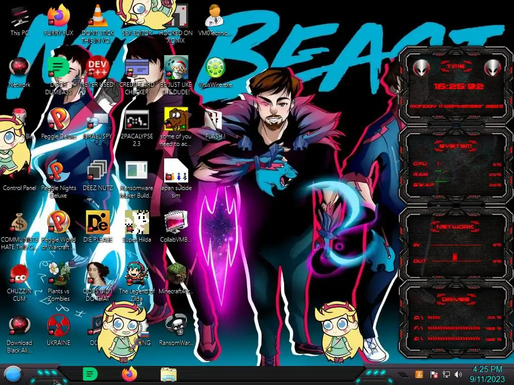Open the 2PACALYPSE 2.3 console icon
This screenshot has height=385, width=514.
[x=137, y=128]
